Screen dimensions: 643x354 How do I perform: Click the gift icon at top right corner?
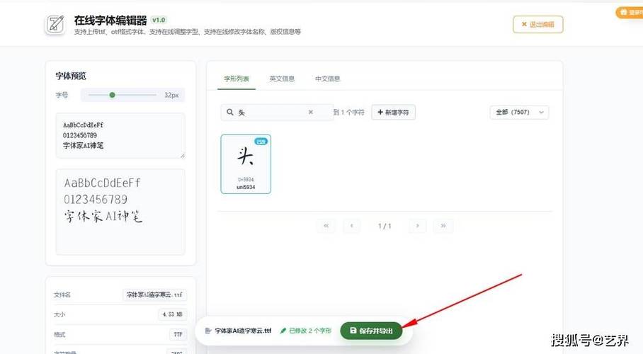click(624, 12)
